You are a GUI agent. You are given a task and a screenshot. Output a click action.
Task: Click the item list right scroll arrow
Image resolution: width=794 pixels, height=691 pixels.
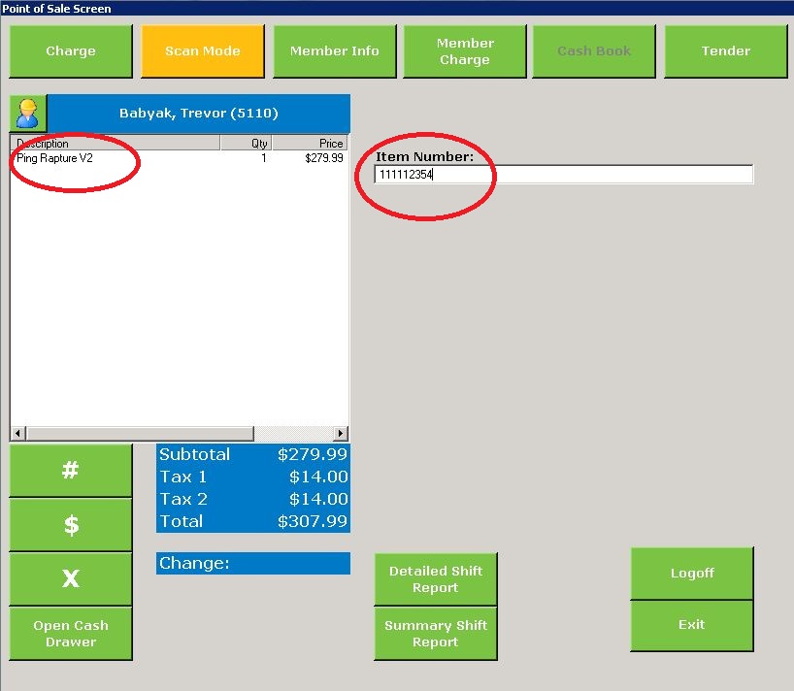tap(341, 433)
